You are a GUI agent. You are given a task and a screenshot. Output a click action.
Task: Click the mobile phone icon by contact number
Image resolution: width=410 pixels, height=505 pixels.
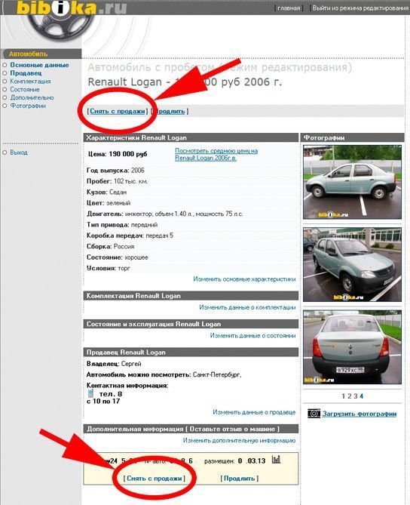pos(90,393)
